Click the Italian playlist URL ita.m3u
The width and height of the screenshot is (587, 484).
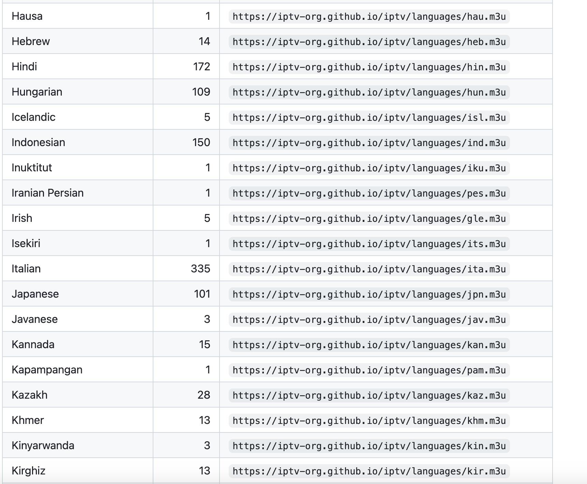369,269
